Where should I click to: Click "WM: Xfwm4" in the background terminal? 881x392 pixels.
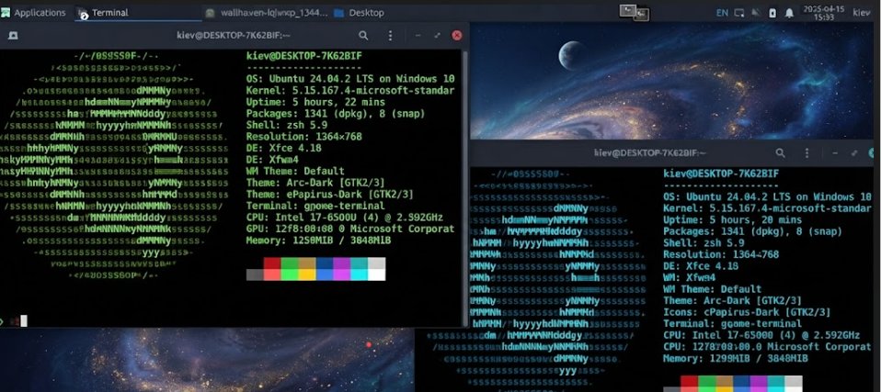tap(690, 277)
